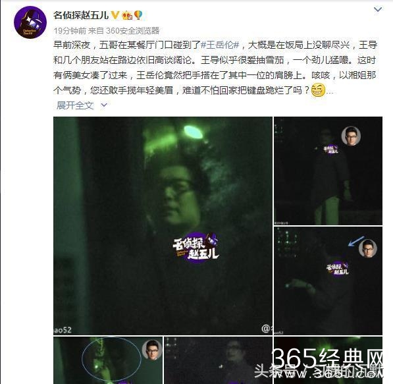Open the bottom-left thumbnail with circled area
Image resolution: width=393 pixels, height=384 pixels.
tap(108, 360)
